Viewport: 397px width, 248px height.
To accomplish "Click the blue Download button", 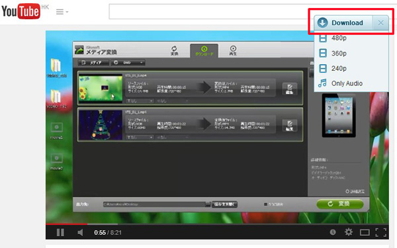I will click(343, 22).
